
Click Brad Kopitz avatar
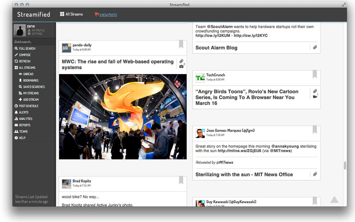(67, 184)
